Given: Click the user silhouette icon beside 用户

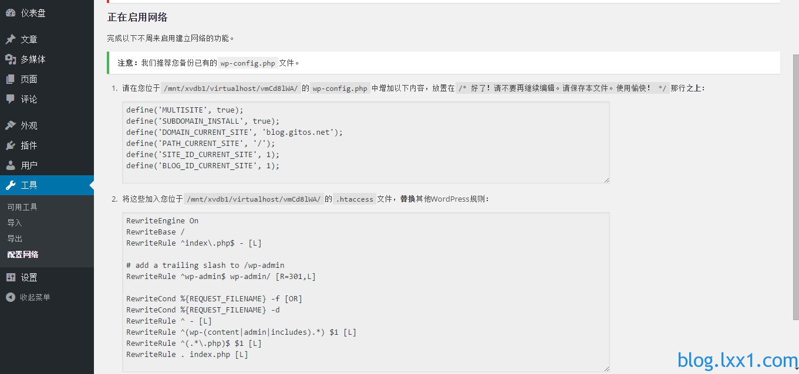Looking at the screenshot, I should click(11, 165).
